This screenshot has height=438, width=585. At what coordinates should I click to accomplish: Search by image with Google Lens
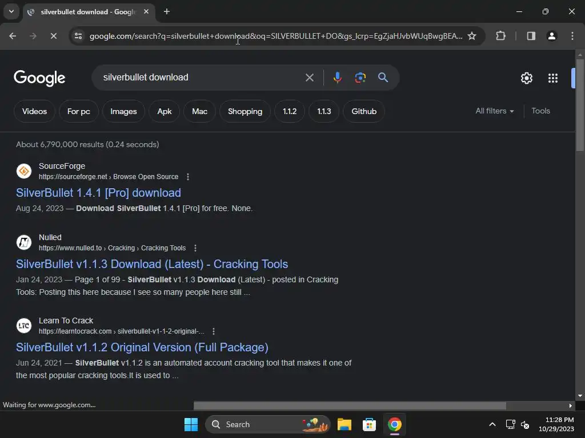360,78
